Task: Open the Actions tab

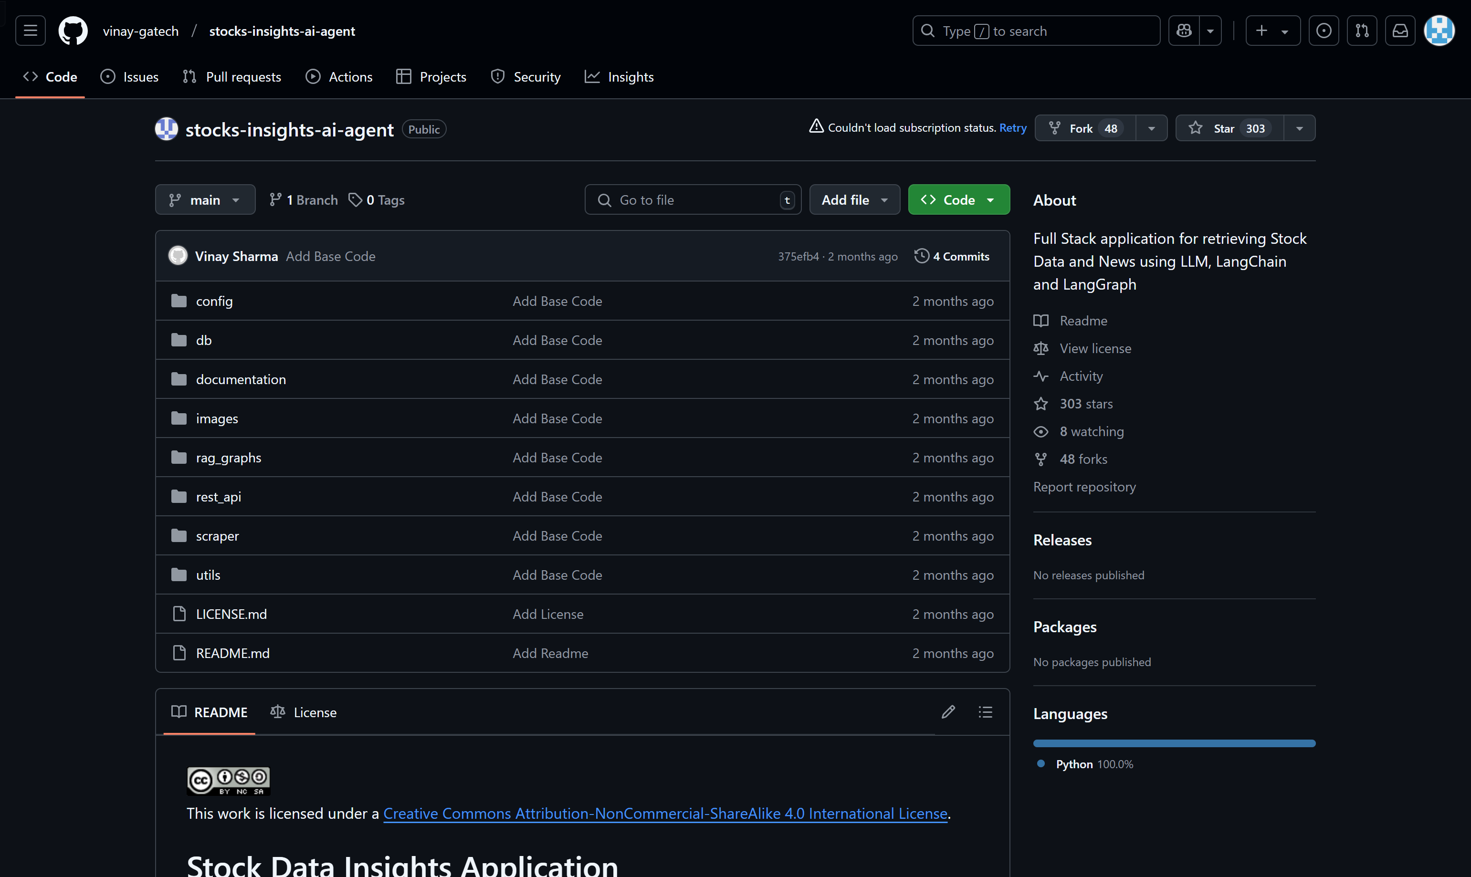Action: tap(351, 76)
